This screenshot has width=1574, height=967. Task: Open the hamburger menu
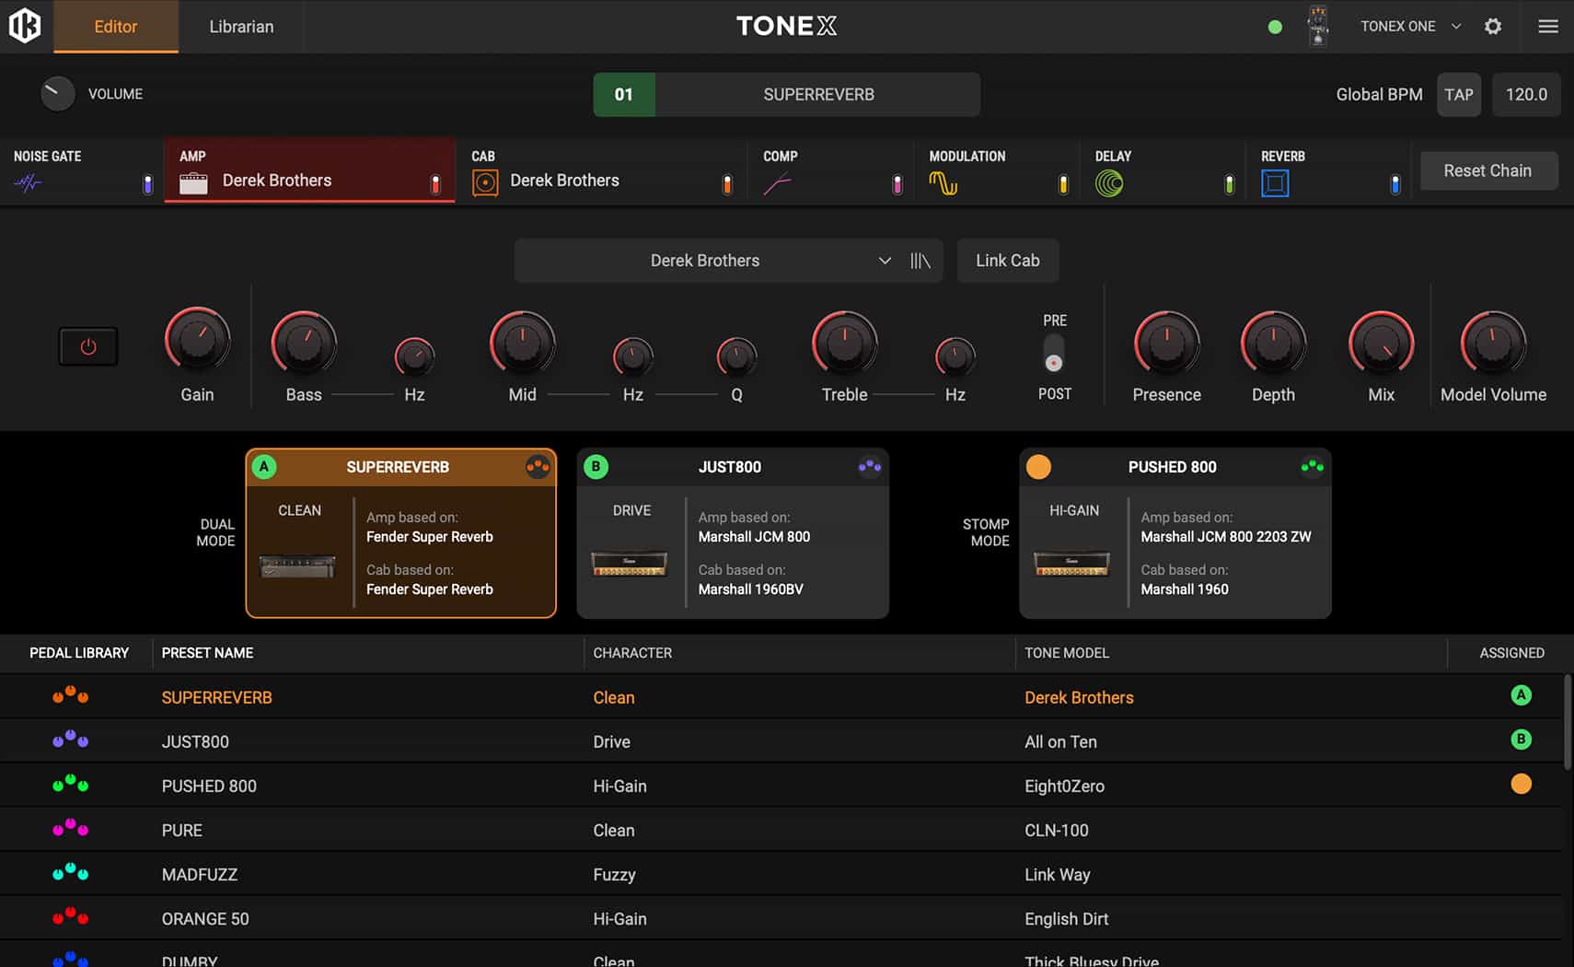pos(1548,26)
